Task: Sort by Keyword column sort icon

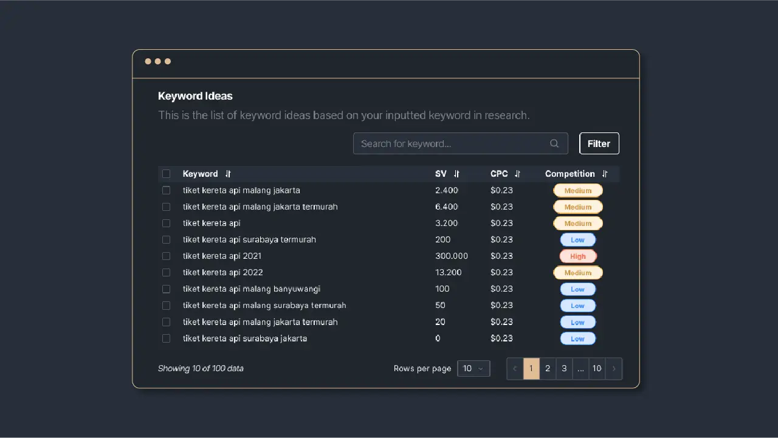Action: coord(228,174)
